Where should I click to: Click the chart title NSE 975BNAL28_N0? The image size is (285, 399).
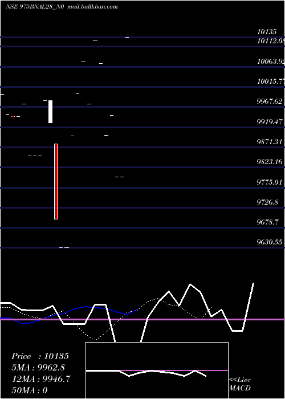(35, 7)
